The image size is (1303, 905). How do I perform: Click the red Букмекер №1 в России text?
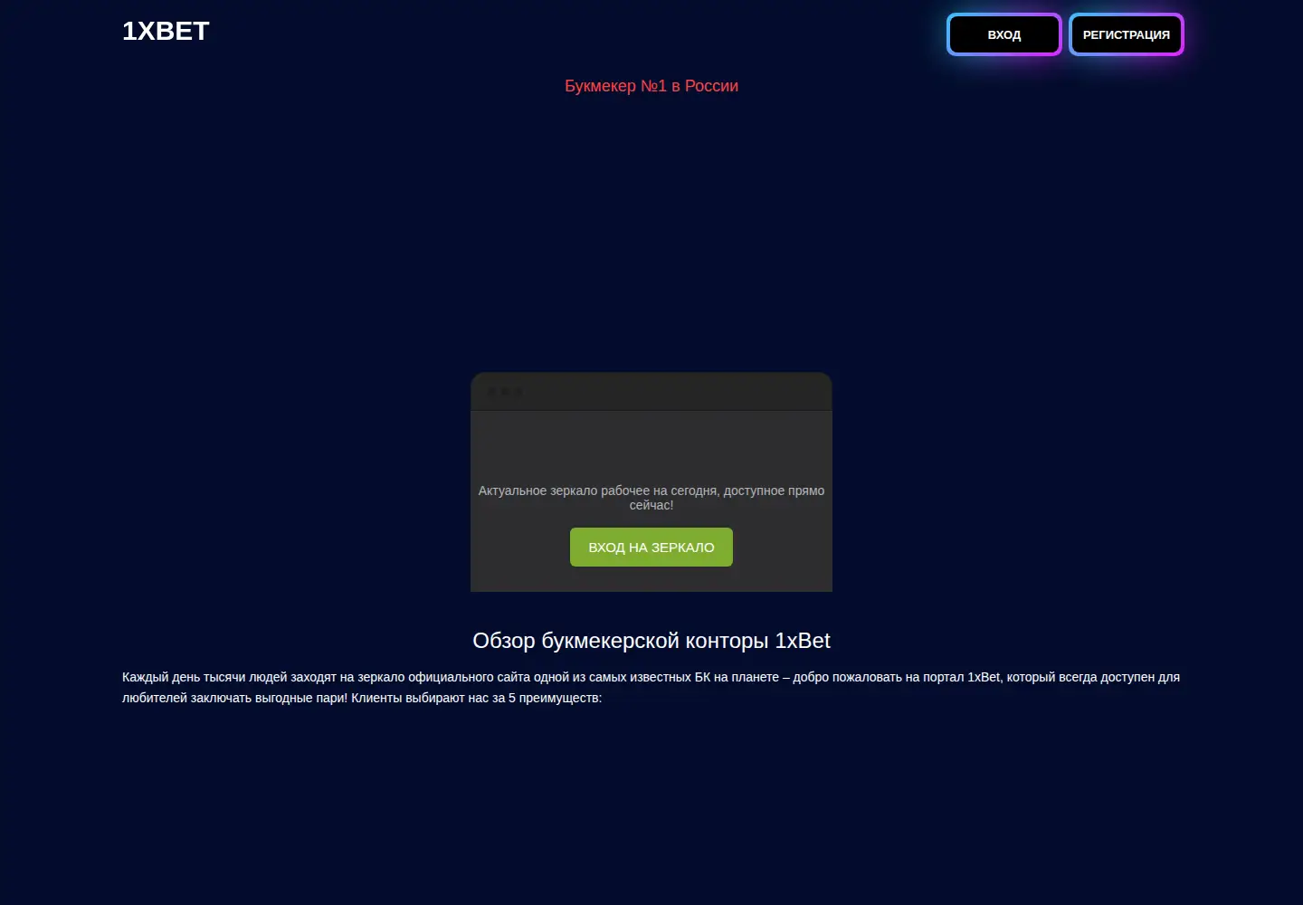coord(651,86)
